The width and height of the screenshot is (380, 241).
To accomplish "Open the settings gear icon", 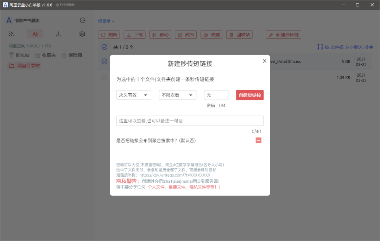I will click(82, 34).
